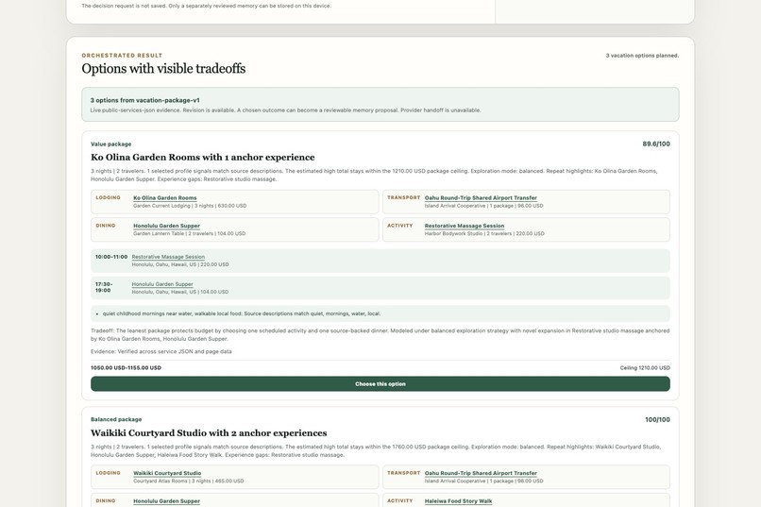Viewport: 761px width, 507px height.
Task: Click the 'quiet childhood mornings near water' bullet
Action: tap(241, 313)
